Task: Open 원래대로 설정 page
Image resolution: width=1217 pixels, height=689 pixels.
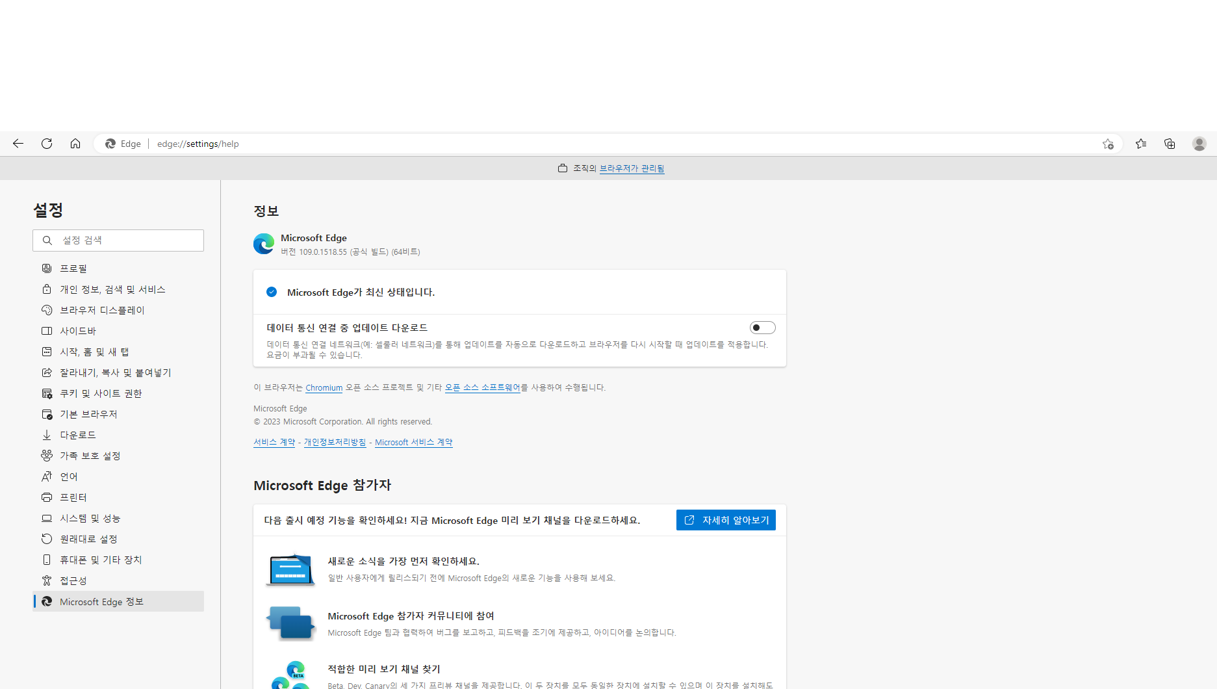Action: [x=118, y=539]
